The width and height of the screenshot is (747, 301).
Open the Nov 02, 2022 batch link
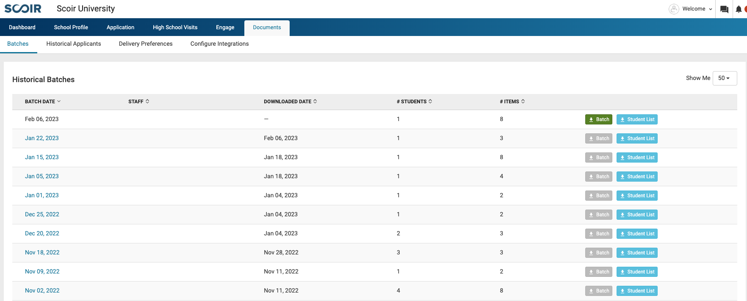point(42,290)
